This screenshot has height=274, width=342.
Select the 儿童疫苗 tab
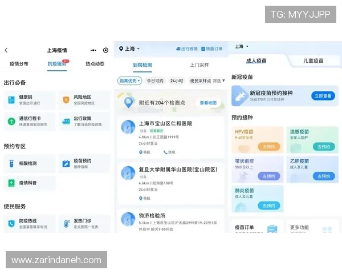[313, 61]
